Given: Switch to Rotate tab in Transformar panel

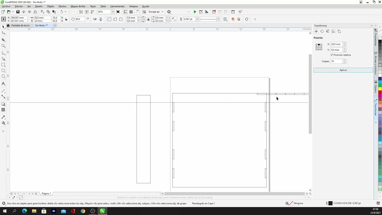Looking at the screenshot, I should [x=322, y=31].
